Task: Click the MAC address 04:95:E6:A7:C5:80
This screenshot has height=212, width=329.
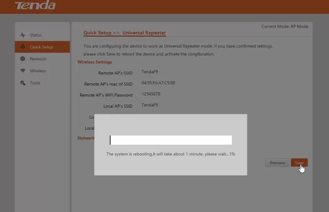Action: pos(158,83)
